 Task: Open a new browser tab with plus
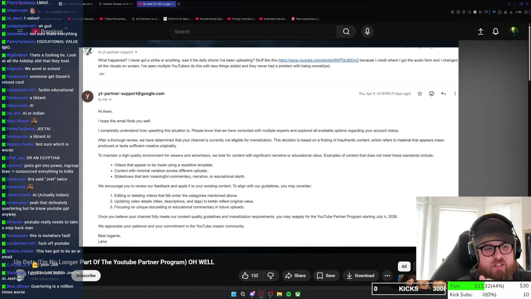click(179, 4)
